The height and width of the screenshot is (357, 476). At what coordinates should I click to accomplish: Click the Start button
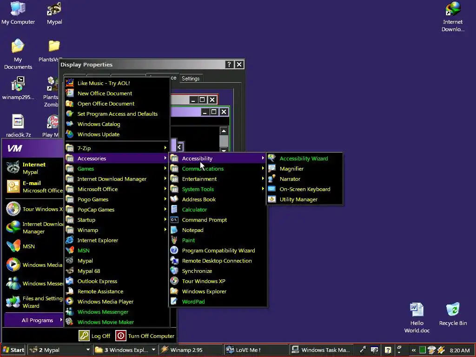click(x=13, y=350)
